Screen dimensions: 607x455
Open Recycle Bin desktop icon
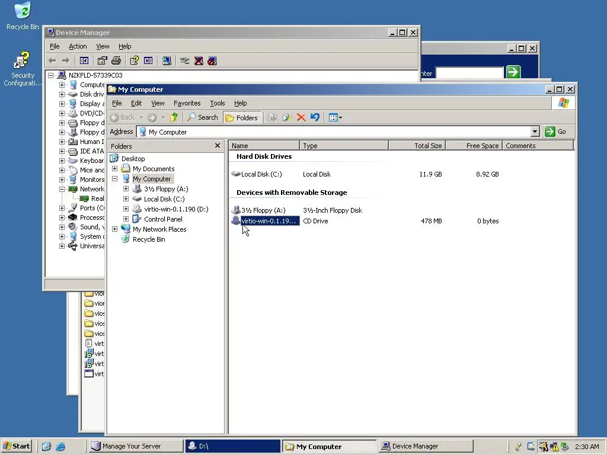(x=23, y=15)
